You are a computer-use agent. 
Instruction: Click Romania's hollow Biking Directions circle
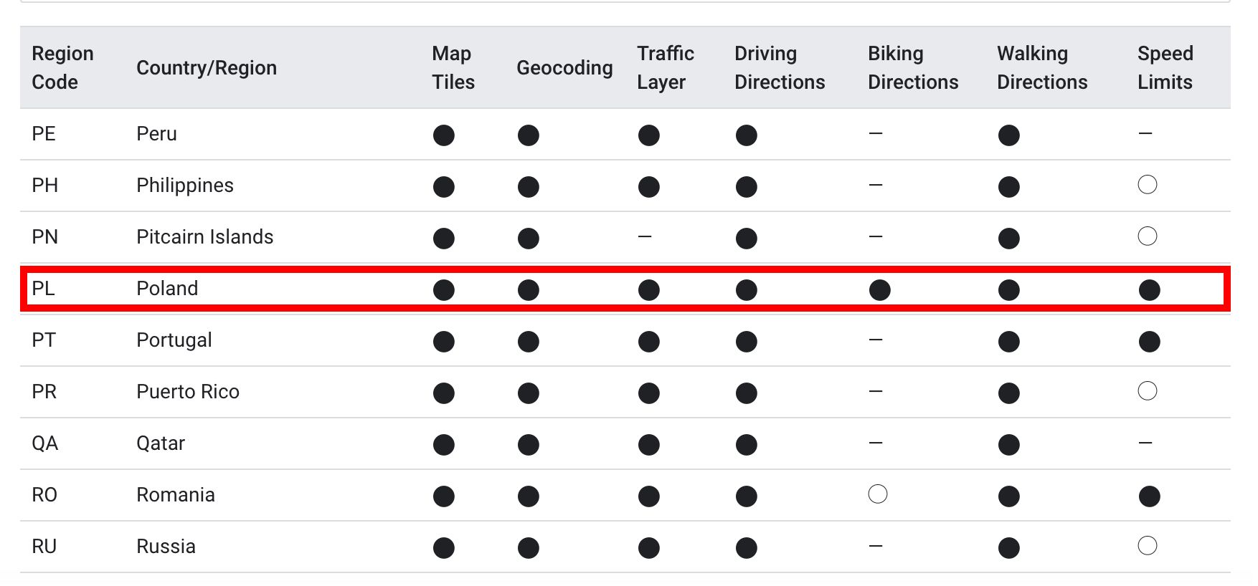click(878, 494)
